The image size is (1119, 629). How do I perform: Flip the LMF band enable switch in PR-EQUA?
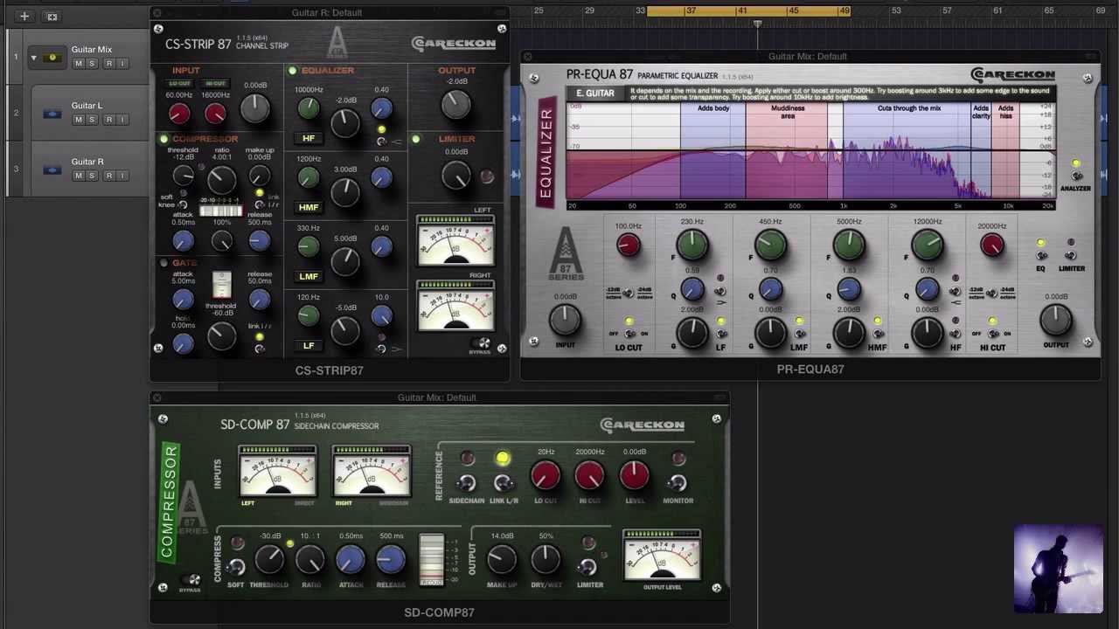coord(799,333)
